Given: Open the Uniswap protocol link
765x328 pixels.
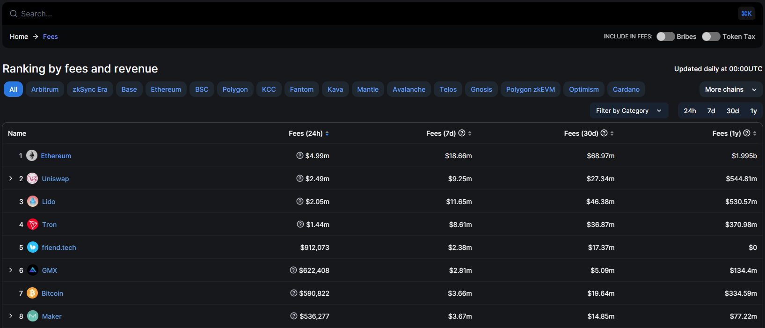Looking at the screenshot, I should 55,179.
